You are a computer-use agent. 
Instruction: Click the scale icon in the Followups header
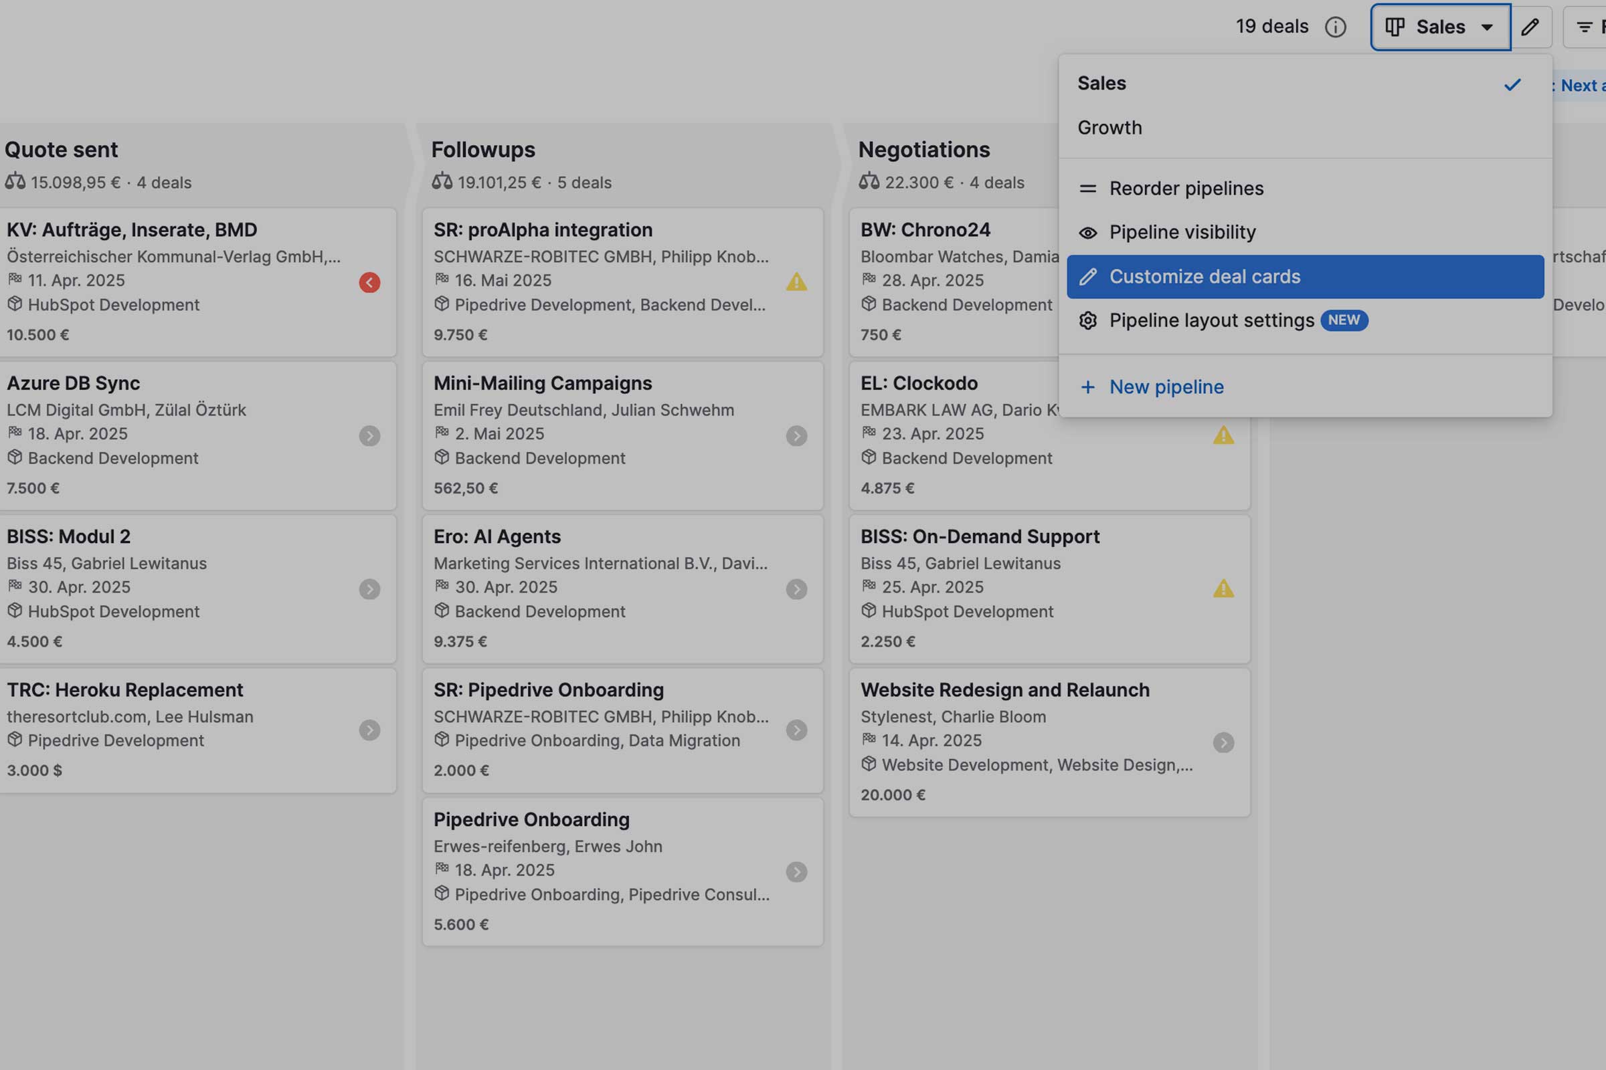click(x=443, y=181)
